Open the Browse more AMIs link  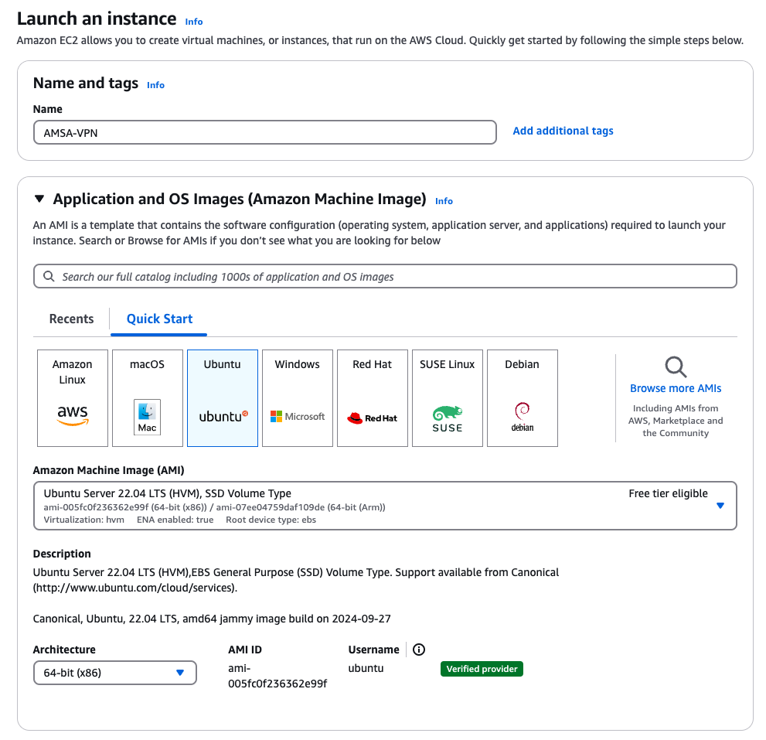pyautogui.click(x=676, y=388)
